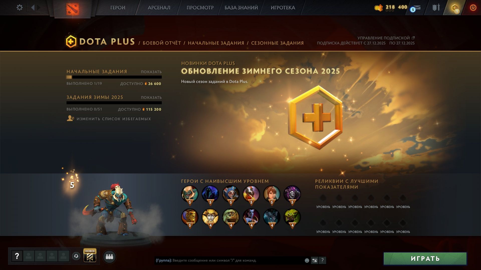Screen dimensions: 481x270
Task: Click the green ИГРАТЬ button
Action: (425, 258)
